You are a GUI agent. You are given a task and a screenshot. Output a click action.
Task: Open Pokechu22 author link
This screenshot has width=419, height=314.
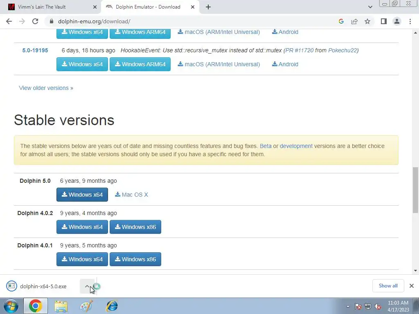tap(342, 50)
